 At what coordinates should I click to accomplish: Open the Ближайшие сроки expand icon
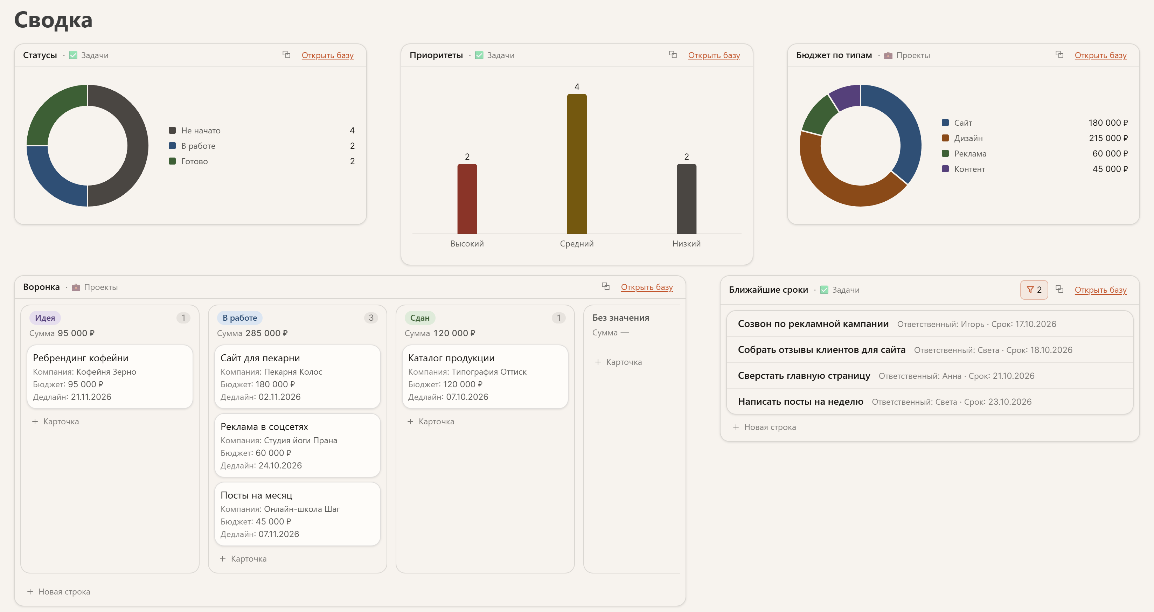(x=1059, y=290)
